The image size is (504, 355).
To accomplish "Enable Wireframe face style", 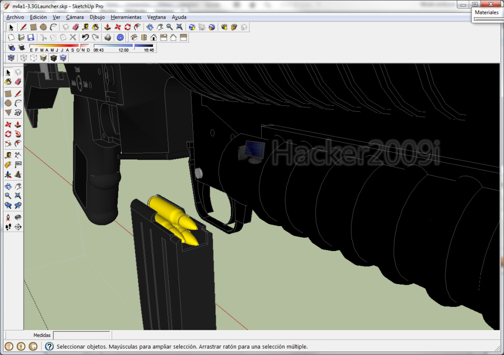I will pyautogui.click(x=24, y=58).
